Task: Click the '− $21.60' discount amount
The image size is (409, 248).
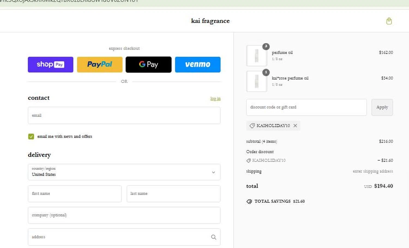Action: click(x=385, y=161)
